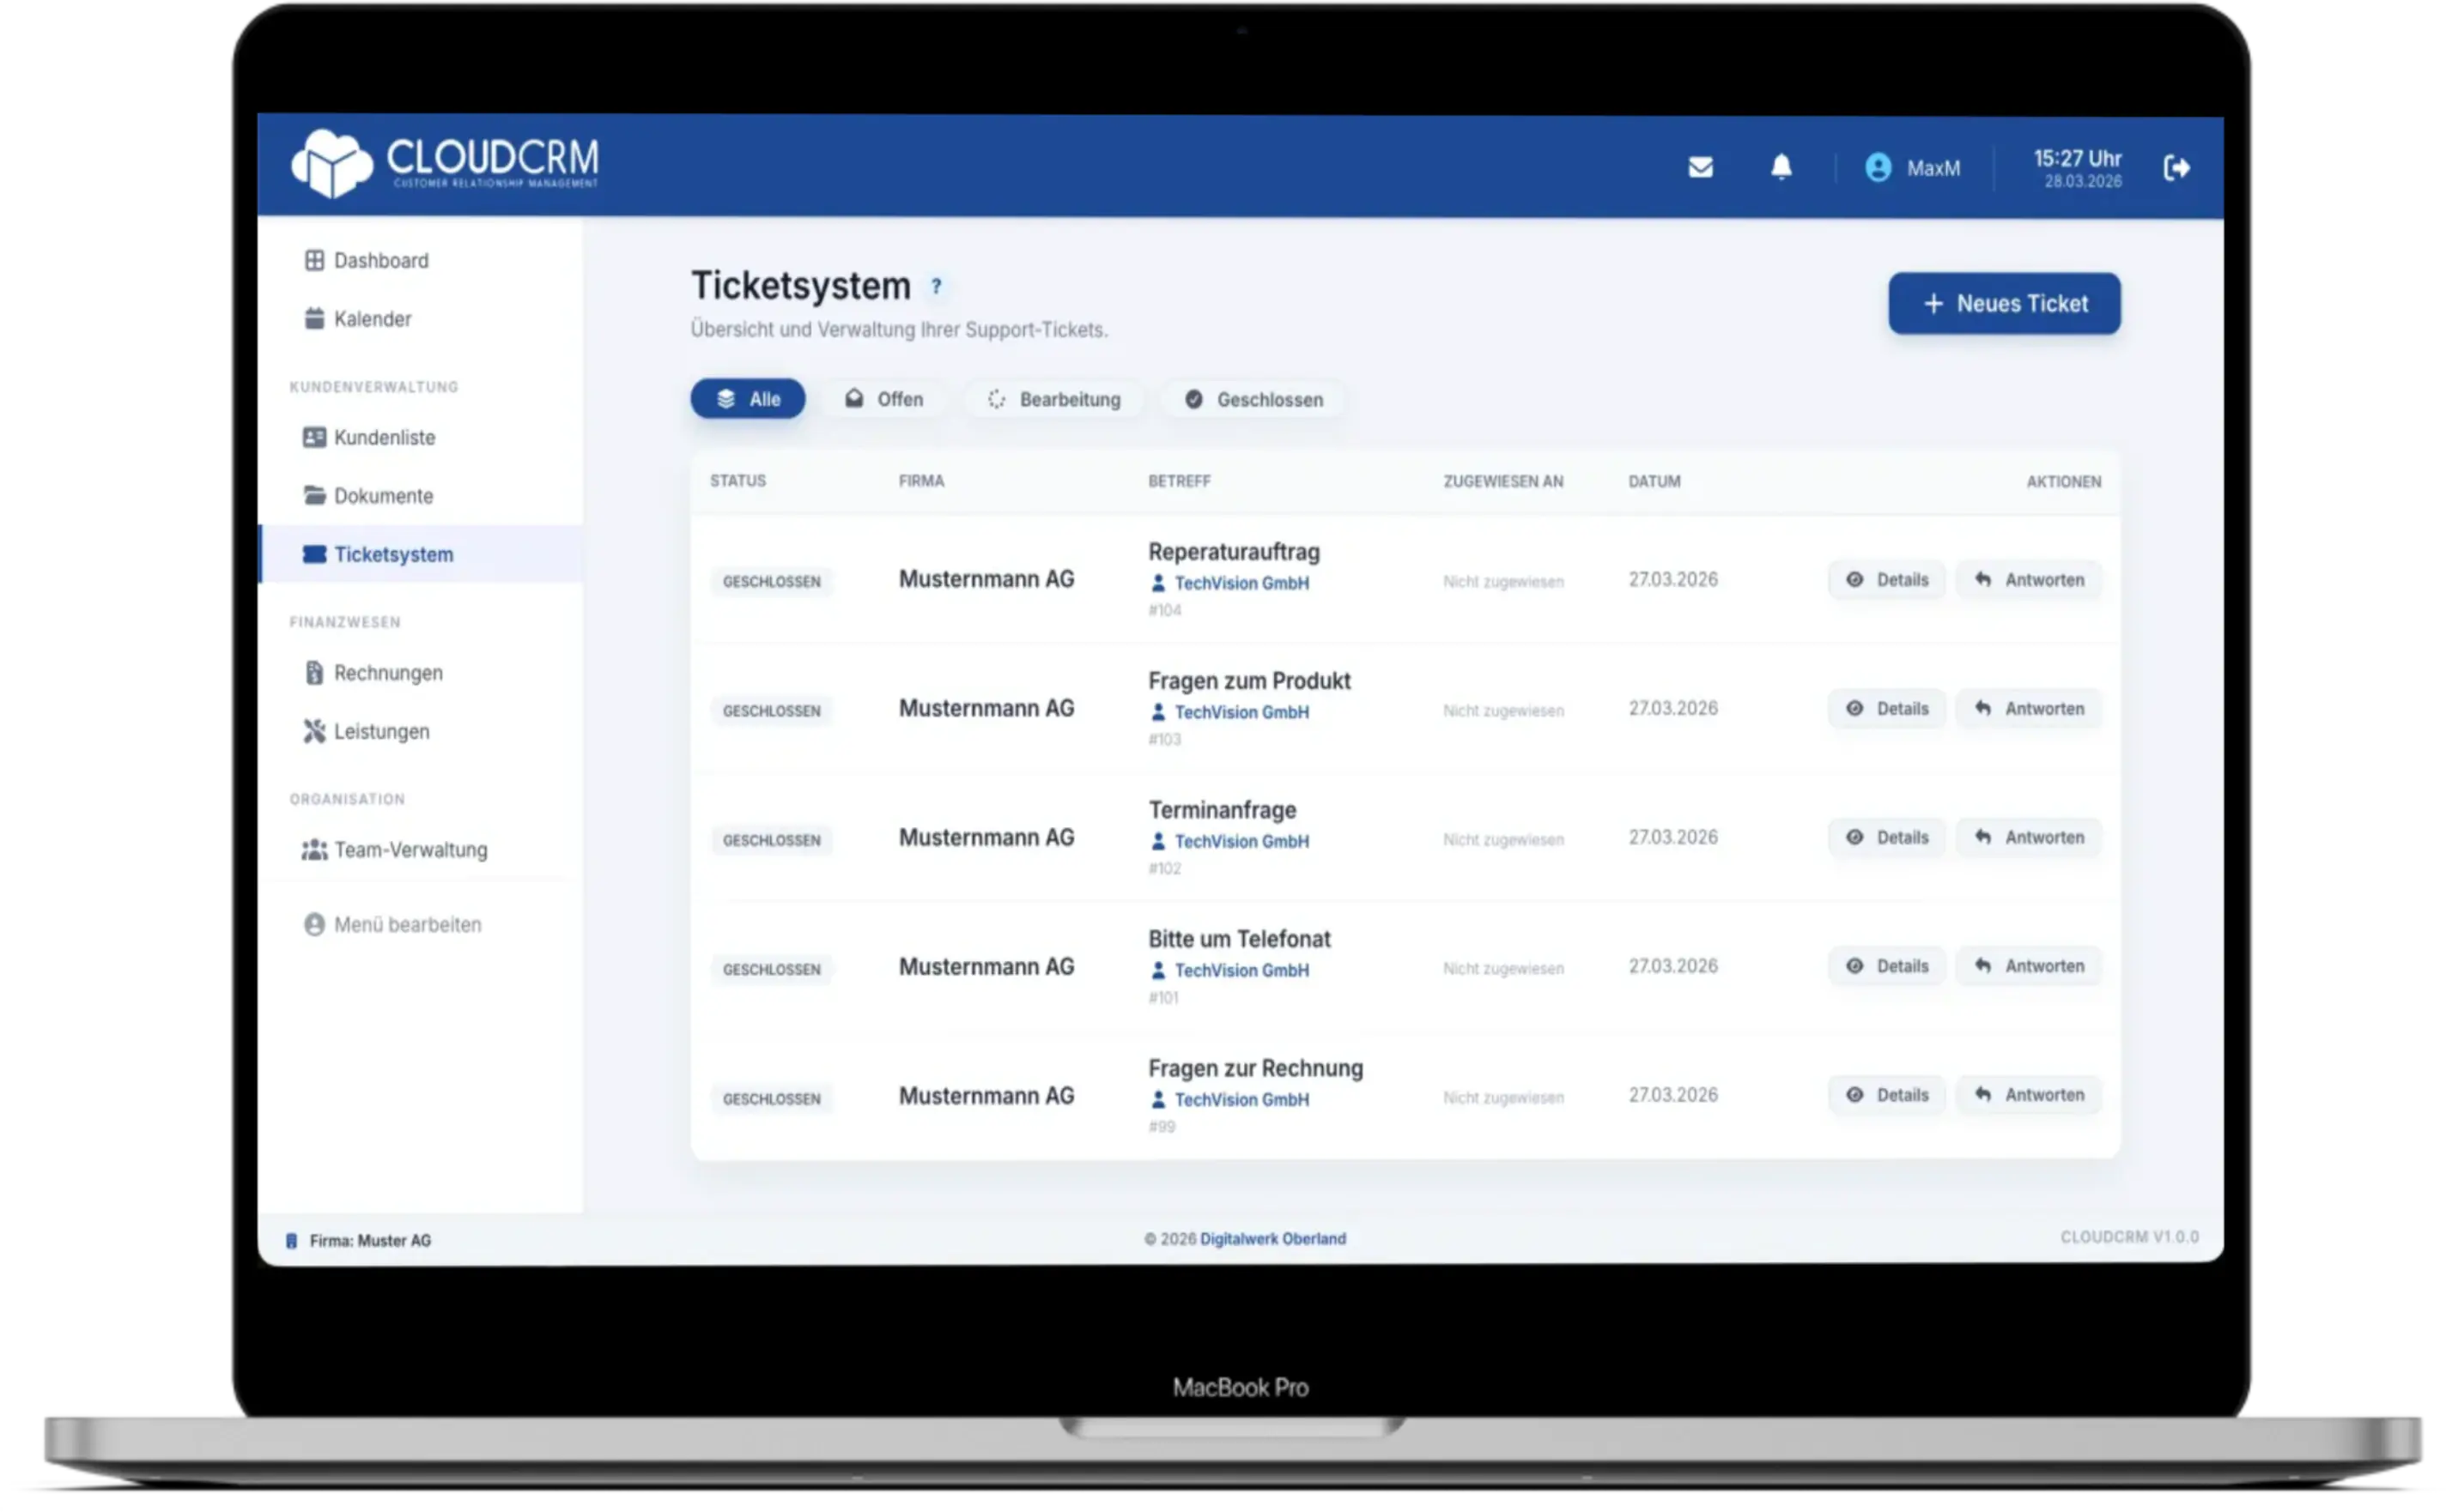Viewport: 2446px width, 1512px height.
Task: Click the Kalender calendar icon
Action: (x=314, y=319)
